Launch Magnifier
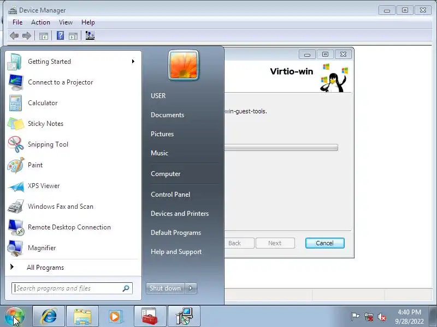This screenshot has height=327, width=437. coord(73,248)
